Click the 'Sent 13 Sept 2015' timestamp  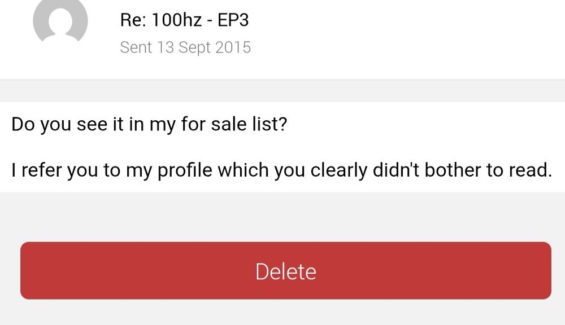pos(185,47)
